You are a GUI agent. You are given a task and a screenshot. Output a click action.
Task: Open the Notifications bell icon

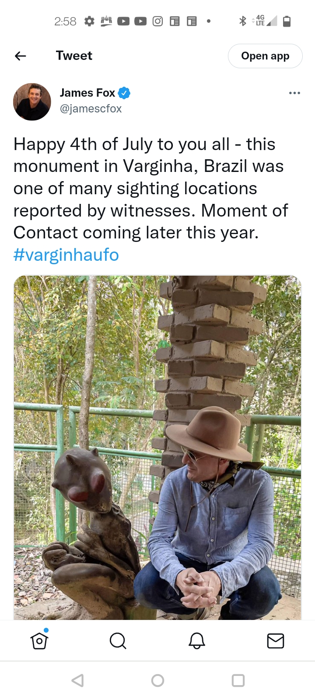pos(197,641)
